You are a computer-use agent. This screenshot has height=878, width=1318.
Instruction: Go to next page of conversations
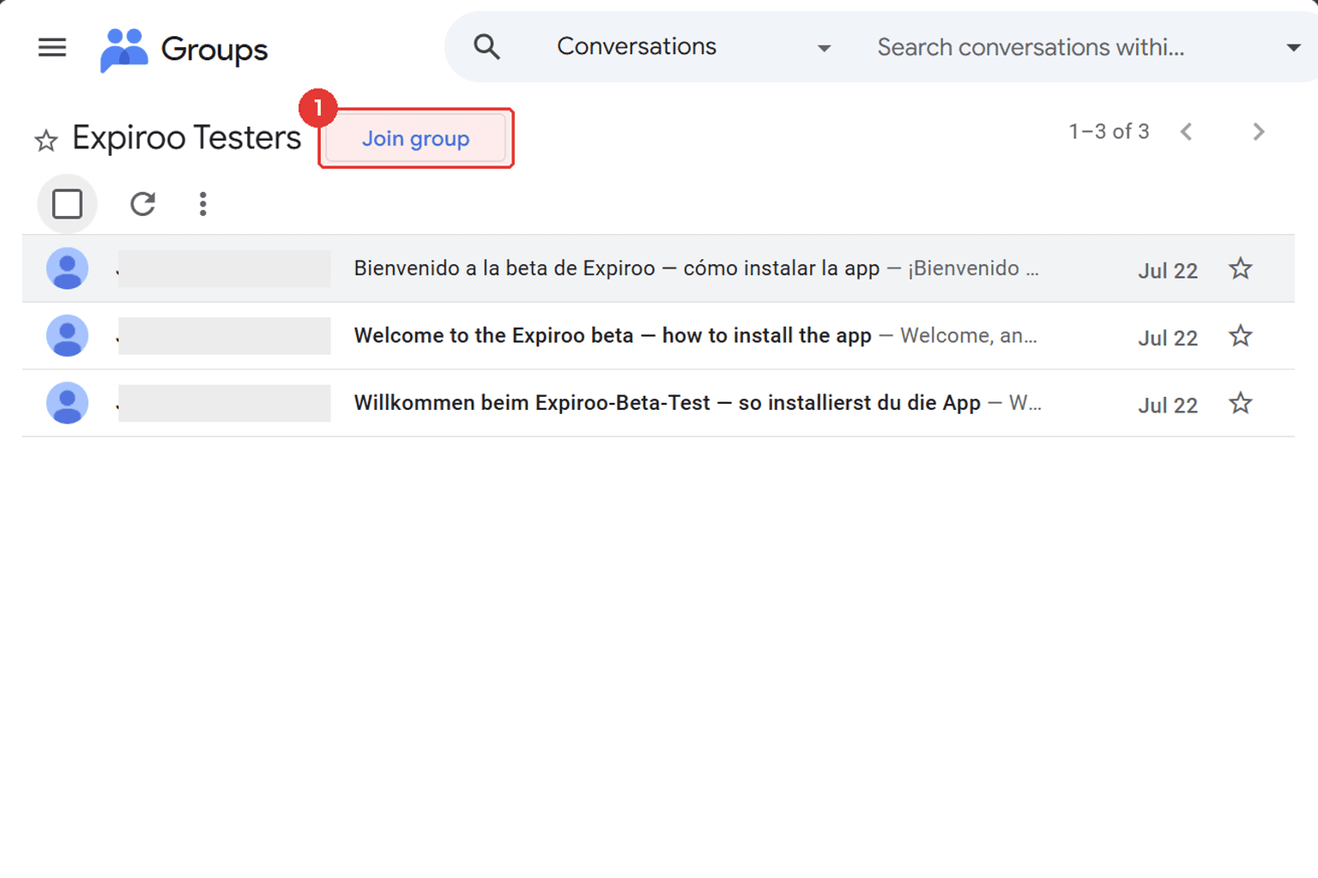pos(1258,131)
